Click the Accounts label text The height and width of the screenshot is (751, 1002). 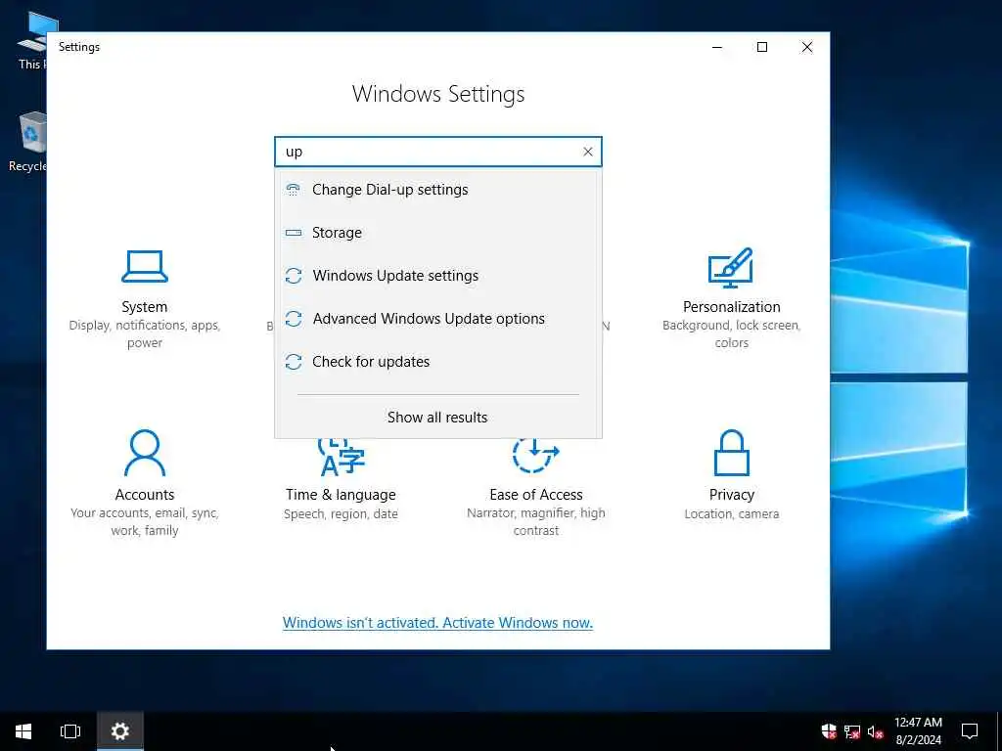[145, 494]
